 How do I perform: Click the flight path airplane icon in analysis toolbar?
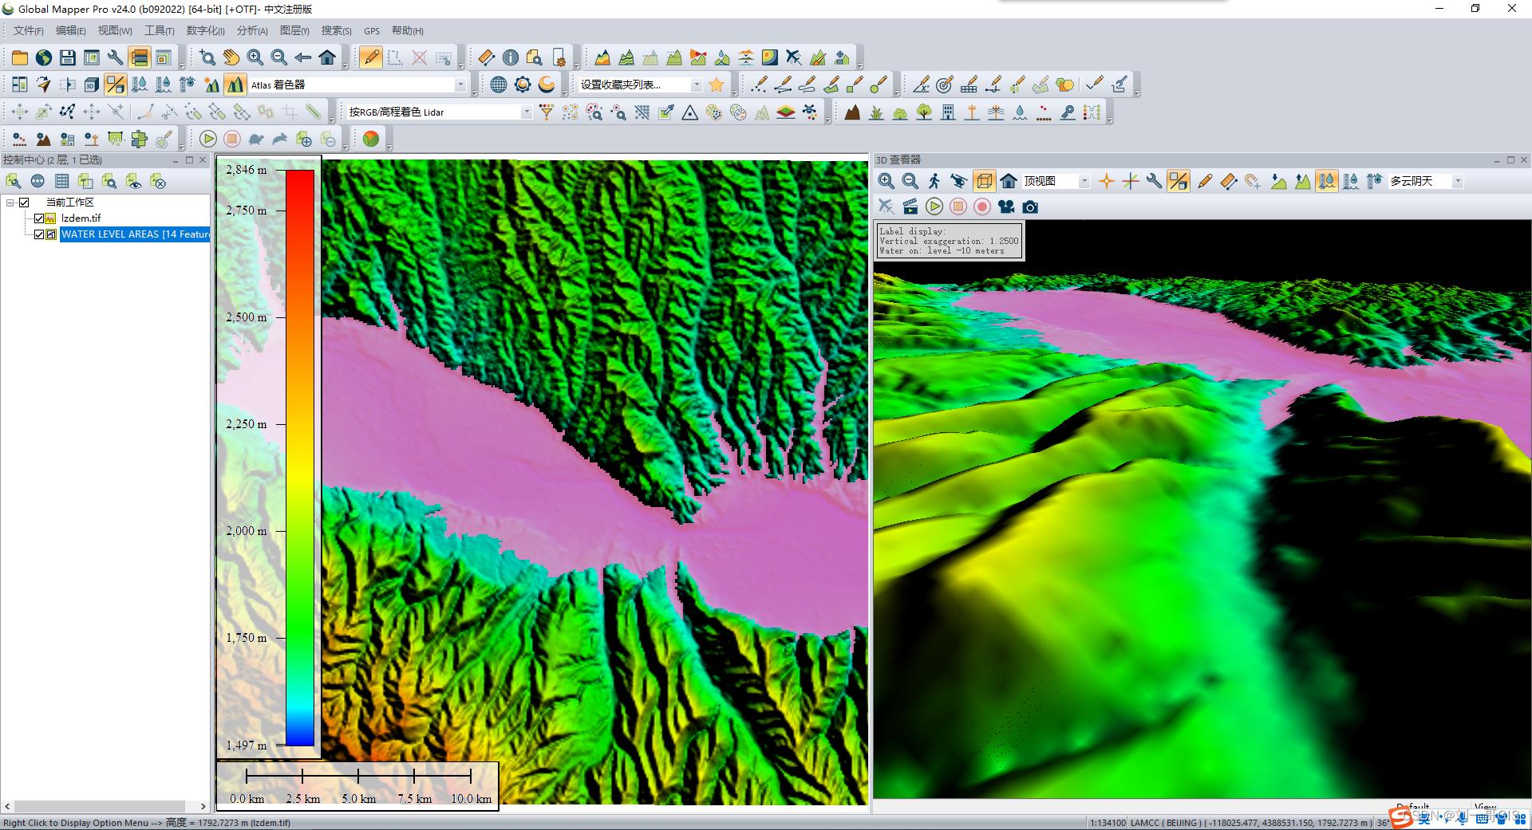[794, 57]
